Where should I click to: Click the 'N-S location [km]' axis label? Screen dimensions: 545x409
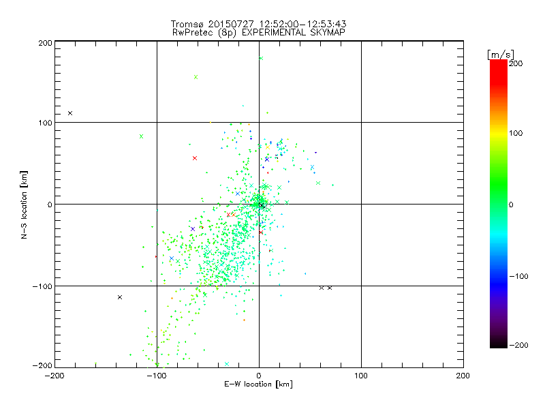24,204
